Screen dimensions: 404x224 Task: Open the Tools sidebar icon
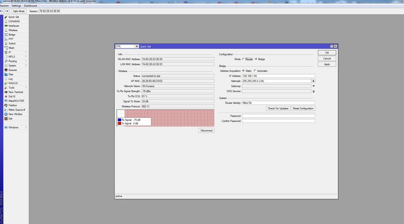tap(6, 88)
